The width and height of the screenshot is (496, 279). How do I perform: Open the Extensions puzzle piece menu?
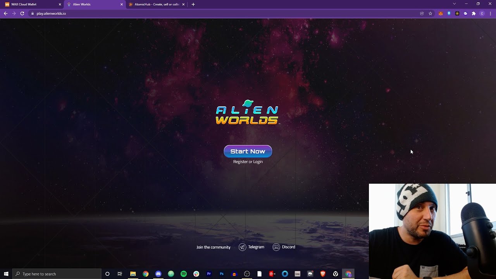[x=474, y=13]
